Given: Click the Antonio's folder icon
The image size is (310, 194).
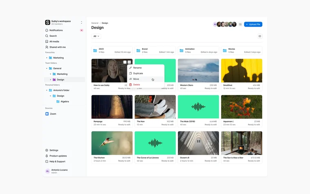Looking at the screenshot, I should pyautogui.click(x=51, y=90).
